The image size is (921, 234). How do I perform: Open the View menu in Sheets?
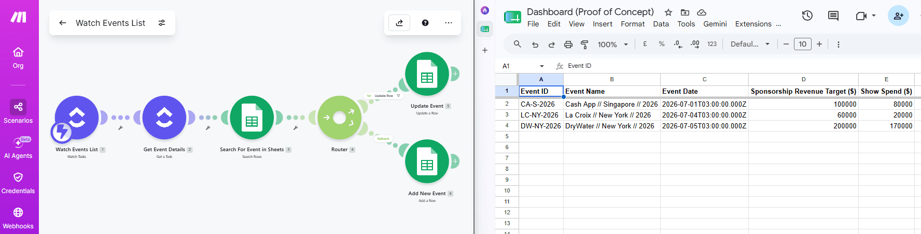(x=577, y=24)
